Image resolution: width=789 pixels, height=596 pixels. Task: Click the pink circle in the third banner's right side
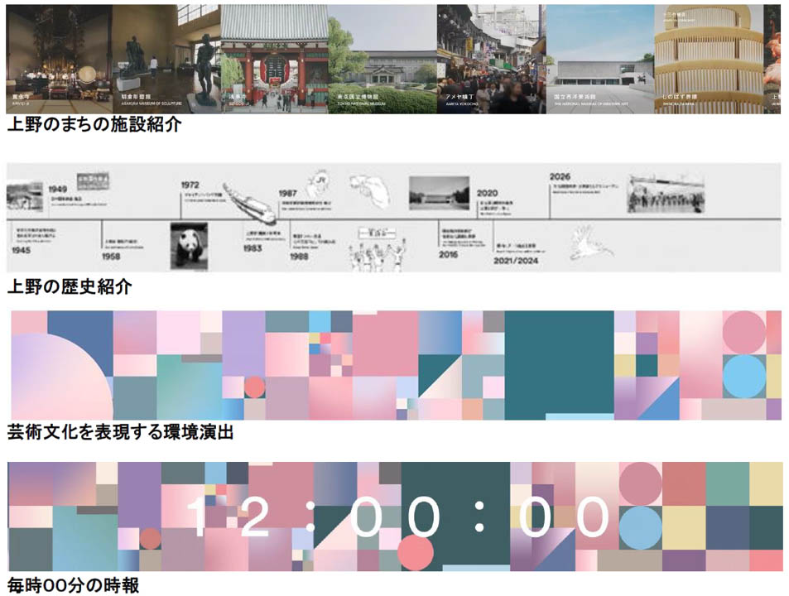point(744,333)
